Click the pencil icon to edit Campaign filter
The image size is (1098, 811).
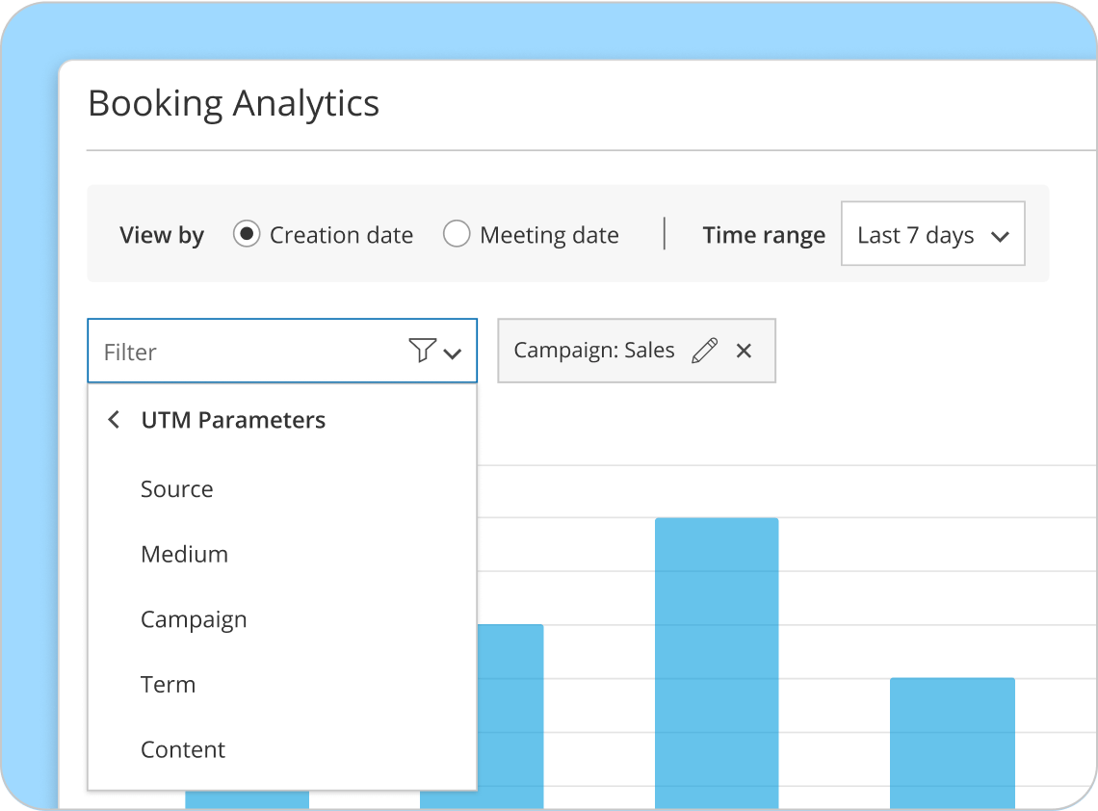[x=704, y=350]
